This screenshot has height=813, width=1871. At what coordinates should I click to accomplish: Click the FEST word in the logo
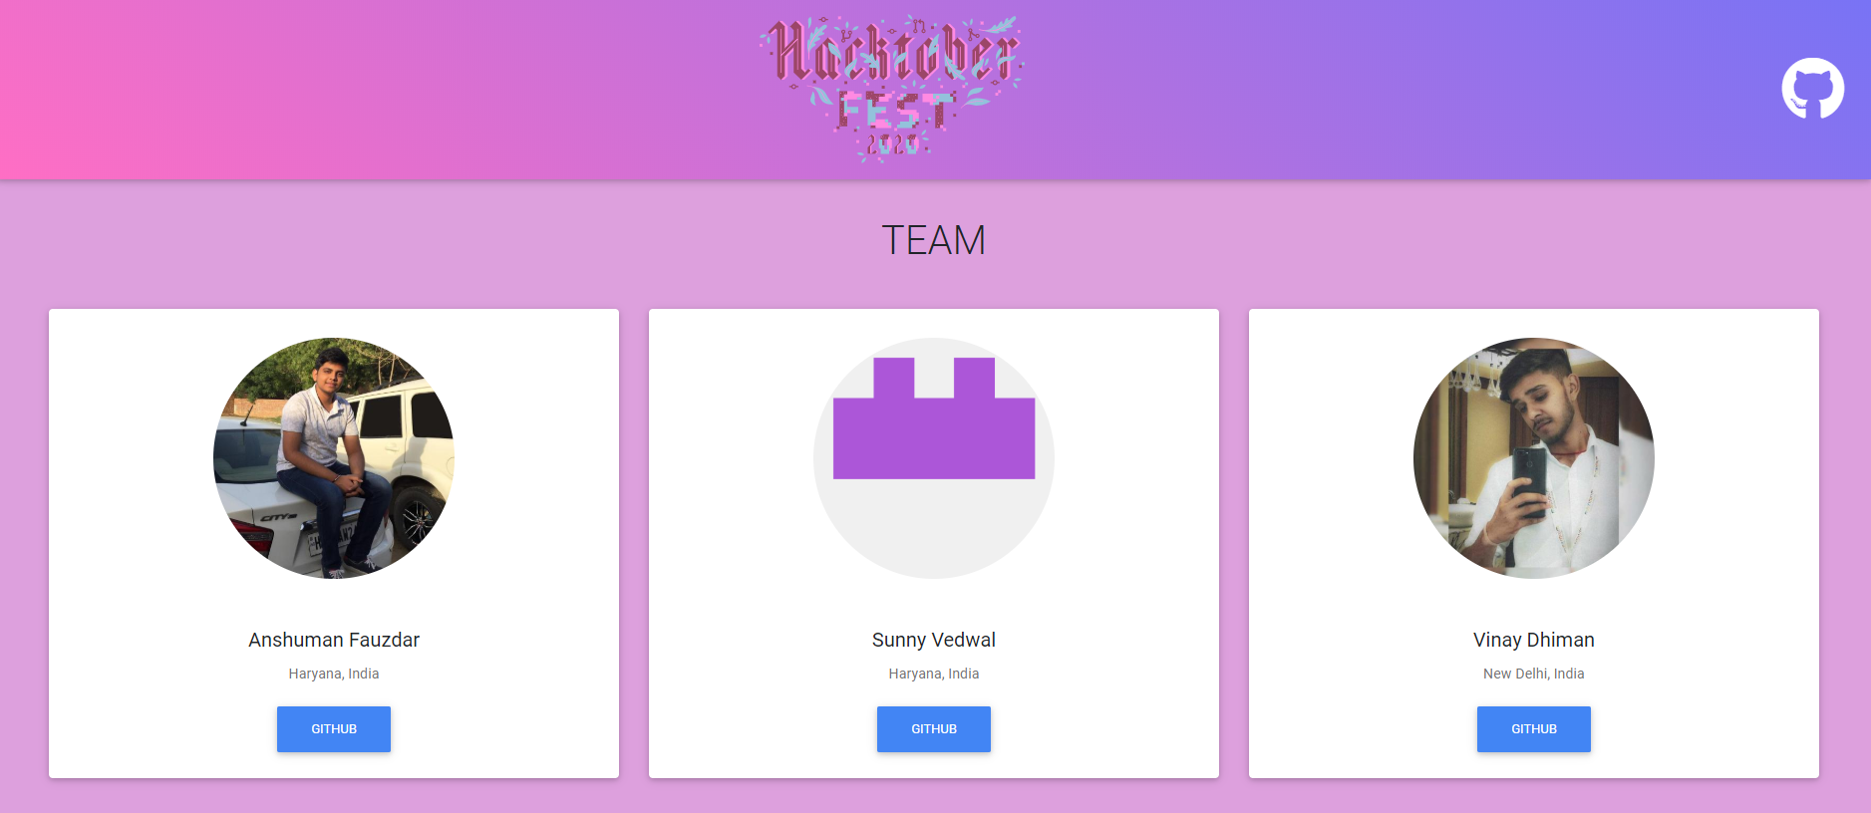tap(894, 110)
